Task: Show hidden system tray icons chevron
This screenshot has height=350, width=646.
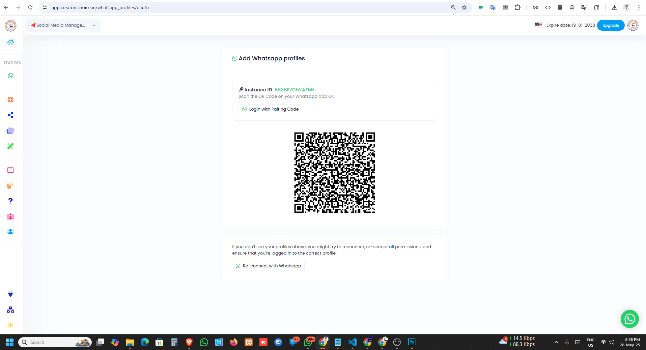Action: pos(556,342)
